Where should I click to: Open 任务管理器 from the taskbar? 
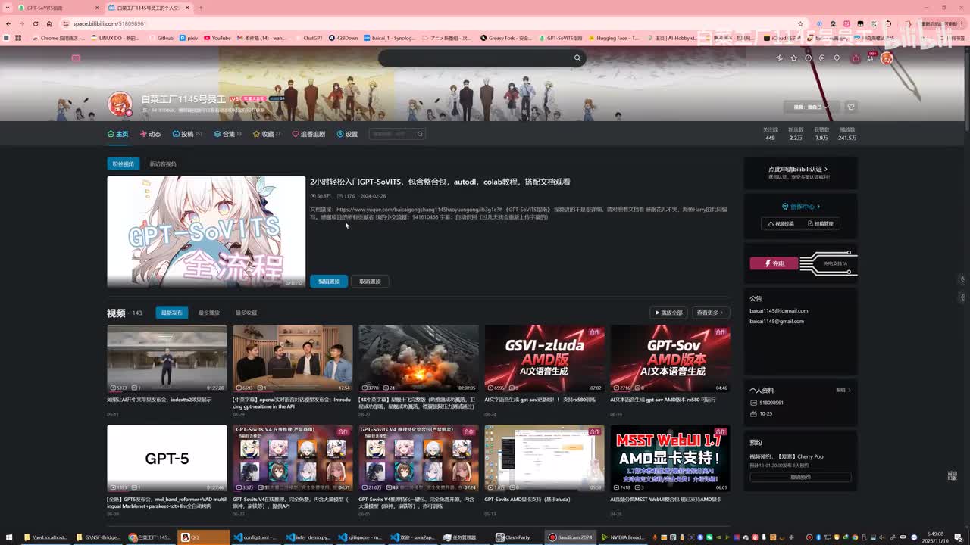tap(466, 537)
